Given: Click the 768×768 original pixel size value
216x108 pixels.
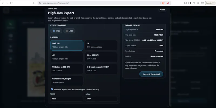Looking at the screenshot, I should point(160,30).
